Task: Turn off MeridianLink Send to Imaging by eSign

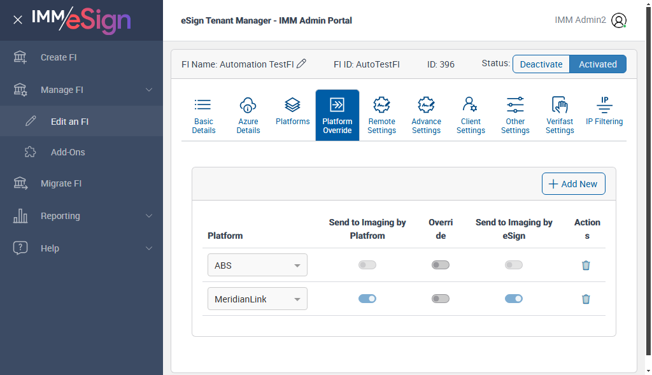Action: [514, 298]
